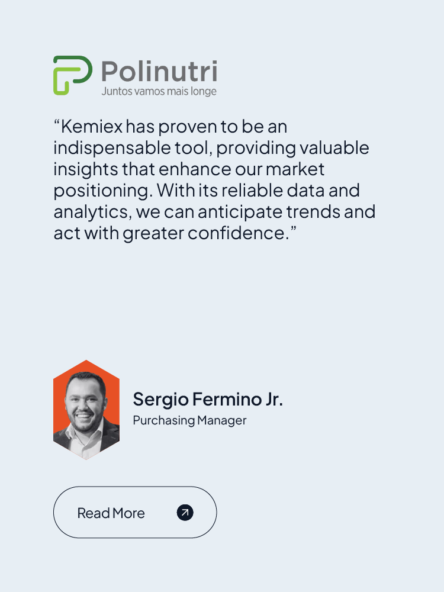
Task: Click the green Polinutri logo icon
Action: [x=72, y=75]
